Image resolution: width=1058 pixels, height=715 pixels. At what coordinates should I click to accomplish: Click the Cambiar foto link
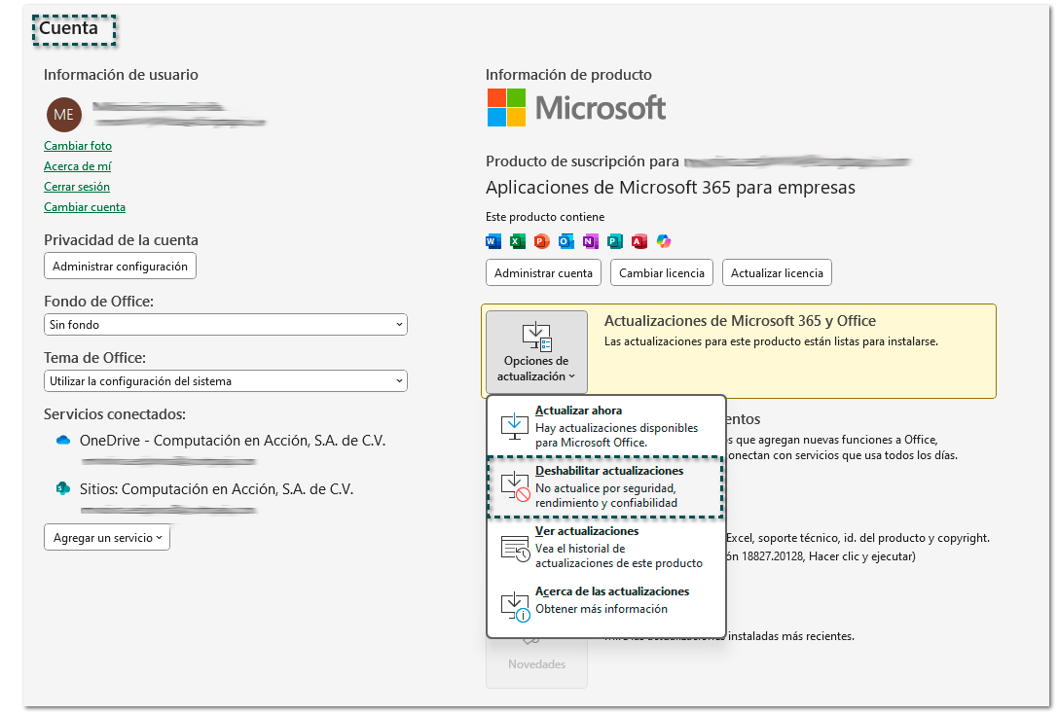pyautogui.click(x=78, y=146)
